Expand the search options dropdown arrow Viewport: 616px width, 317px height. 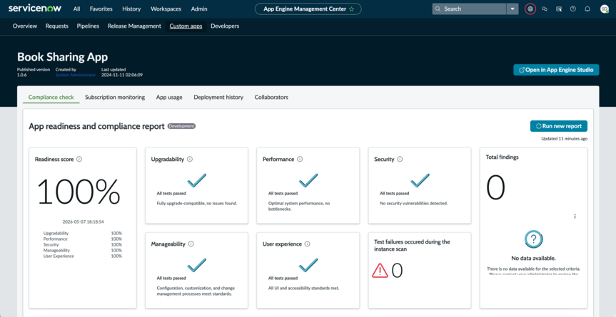[x=513, y=9]
